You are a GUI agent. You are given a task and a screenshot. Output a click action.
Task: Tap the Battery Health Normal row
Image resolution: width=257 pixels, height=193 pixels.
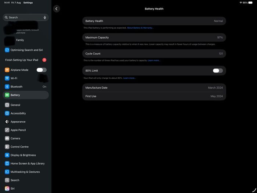pos(154,21)
